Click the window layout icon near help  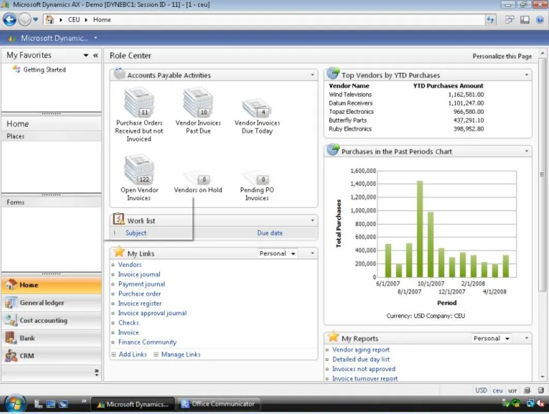tap(525, 20)
